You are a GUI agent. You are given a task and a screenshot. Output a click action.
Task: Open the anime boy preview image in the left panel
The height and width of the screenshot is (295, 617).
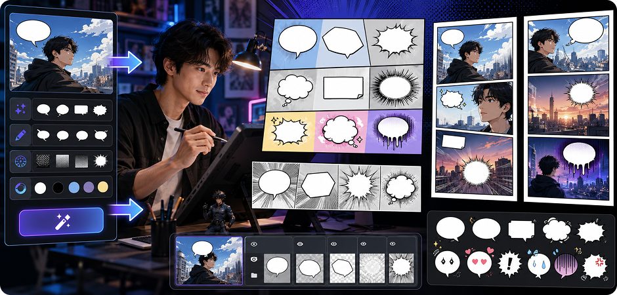61,53
